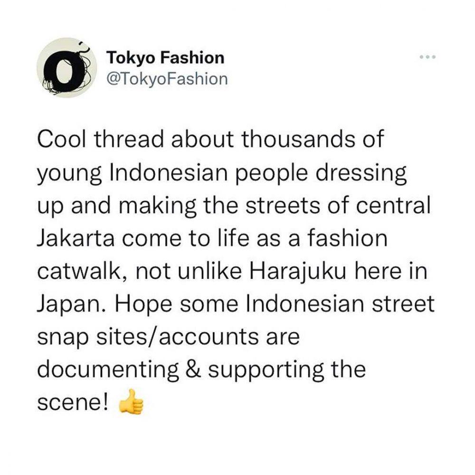Select the word central in the tweet
This screenshot has height=475, width=475.
coord(393,205)
